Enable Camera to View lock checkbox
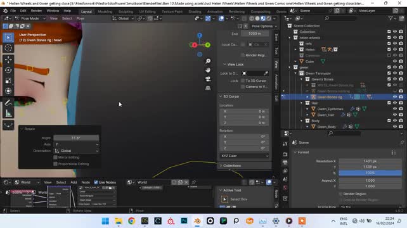The width and height of the screenshot is (407, 228). (243, 87)
